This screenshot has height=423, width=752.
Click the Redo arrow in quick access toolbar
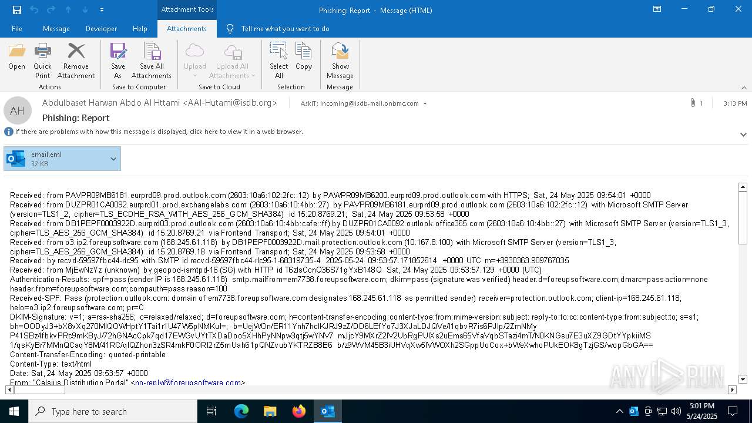[x=51, y=10]
